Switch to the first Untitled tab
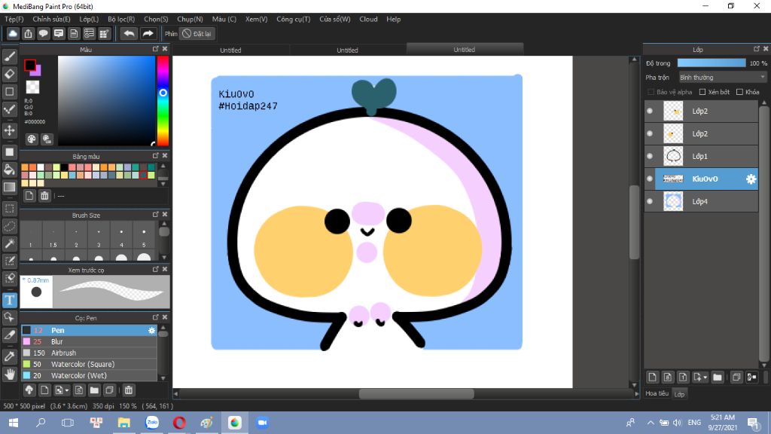 tap(230, 50)
